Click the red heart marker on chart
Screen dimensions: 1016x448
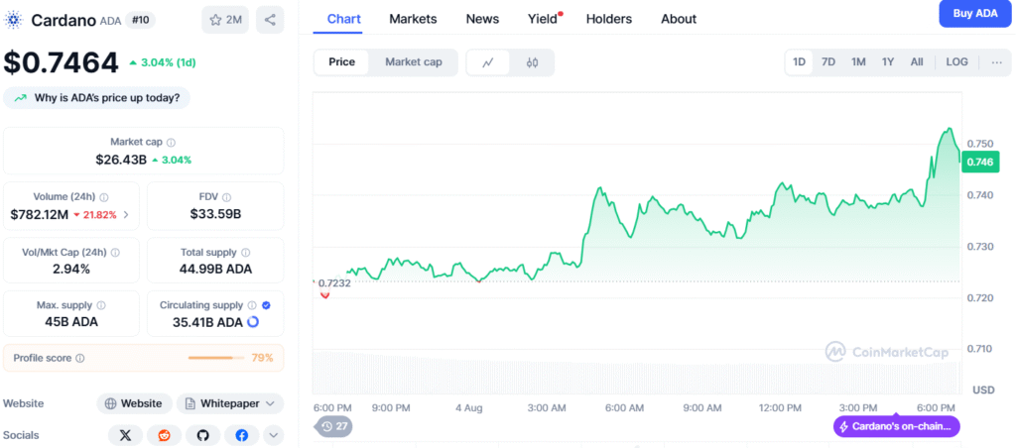[x=324, y=294]
